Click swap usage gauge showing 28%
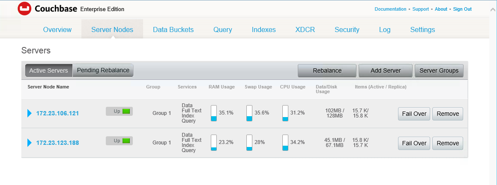 click(249, 143)
